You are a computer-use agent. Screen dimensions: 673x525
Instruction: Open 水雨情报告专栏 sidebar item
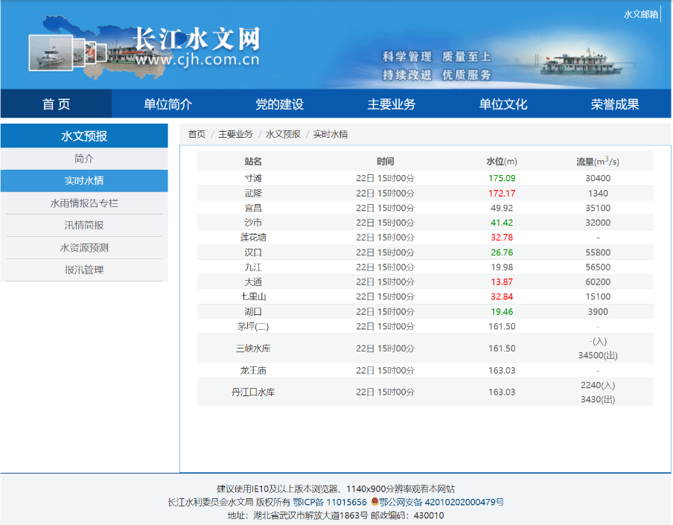[84, 203]
